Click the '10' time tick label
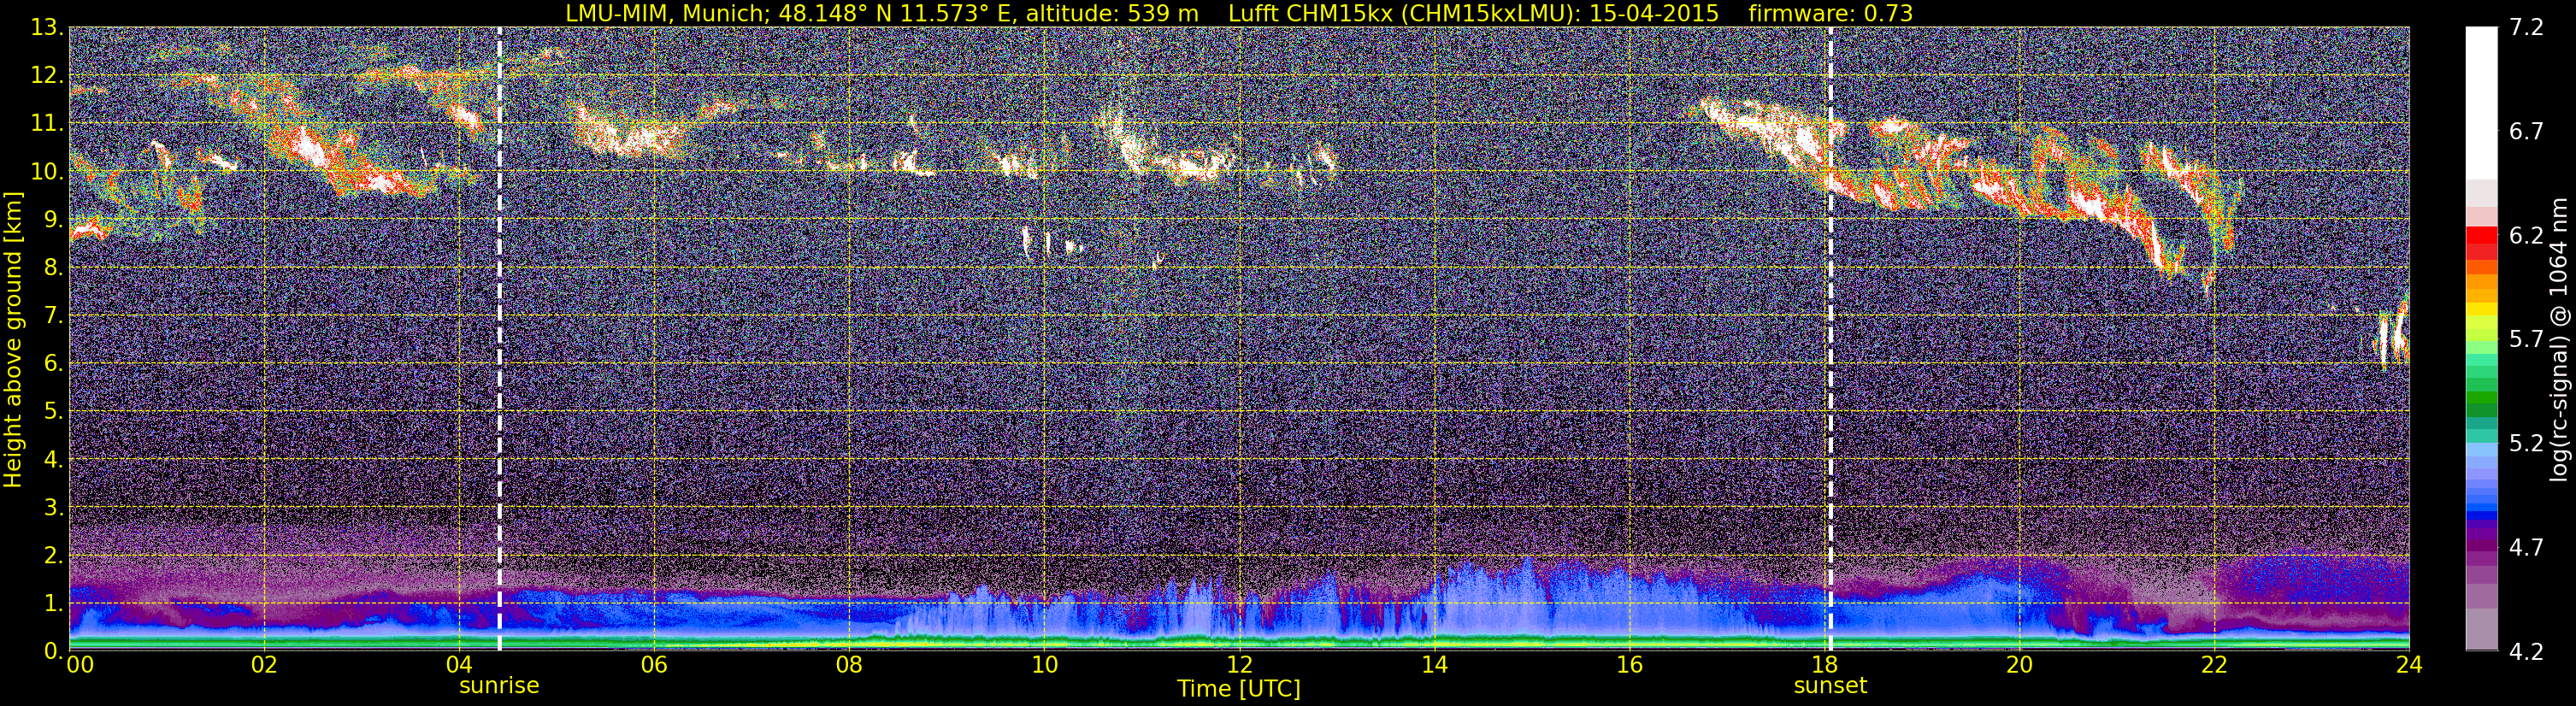 1044,666
